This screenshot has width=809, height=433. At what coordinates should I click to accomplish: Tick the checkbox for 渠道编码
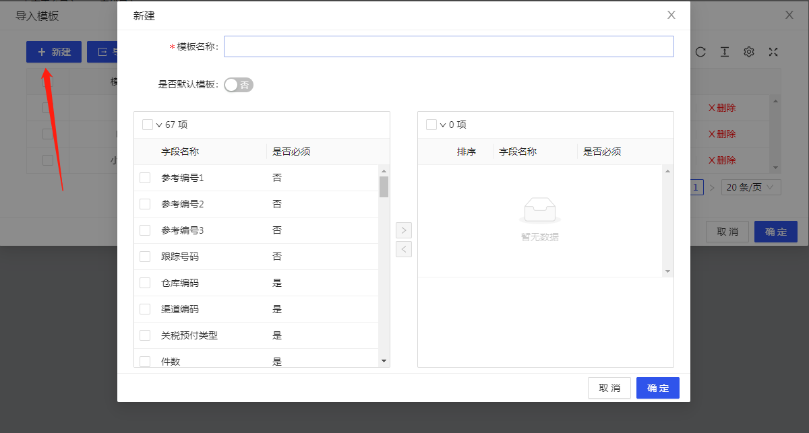tap(145, 309)
